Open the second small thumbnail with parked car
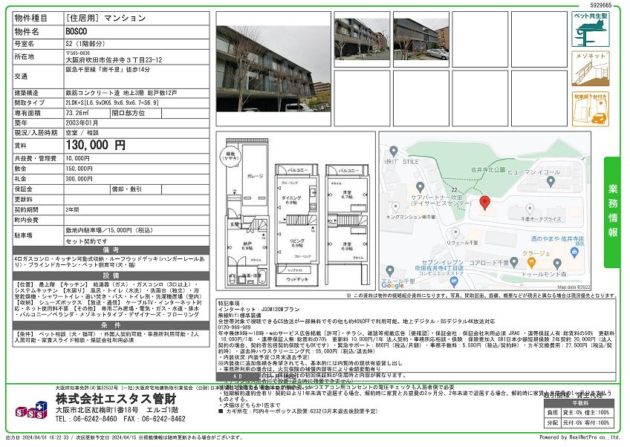This screenshot has width=630, height=447. tap(421, 39)
